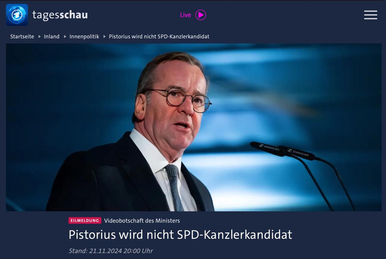Click the red EILMELDUNG badge
386x259 pixels.
tap(85, 220)
